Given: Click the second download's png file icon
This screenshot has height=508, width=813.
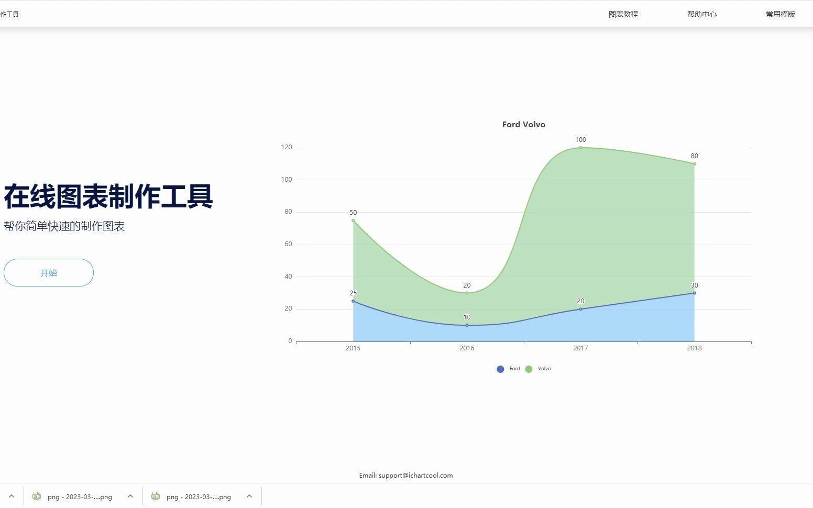Looking at the screenshot, I should tap(156, 496).
